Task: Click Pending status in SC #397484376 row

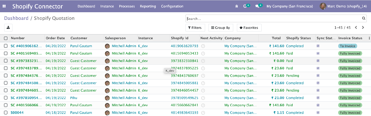Action: tap(293, 76)
